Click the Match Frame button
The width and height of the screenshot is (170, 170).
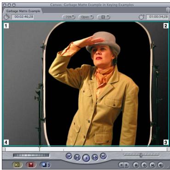point(160,165)
